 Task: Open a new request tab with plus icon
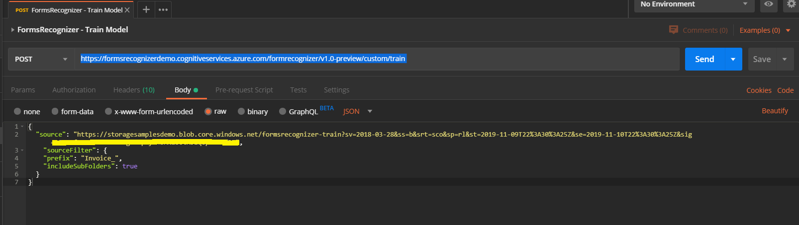146,9
